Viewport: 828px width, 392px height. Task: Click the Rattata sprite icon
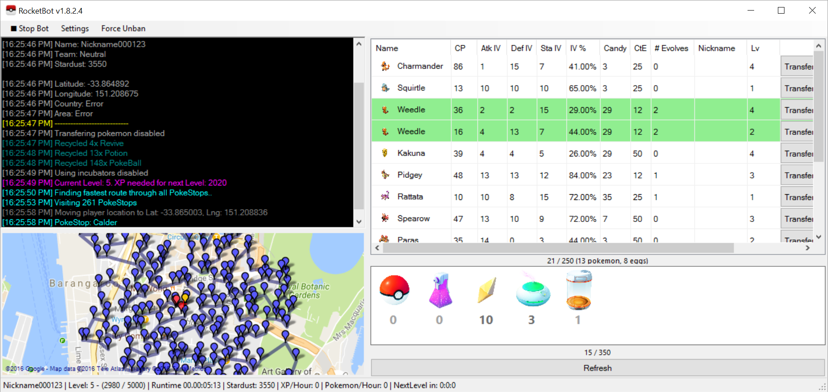pos(385,196)
